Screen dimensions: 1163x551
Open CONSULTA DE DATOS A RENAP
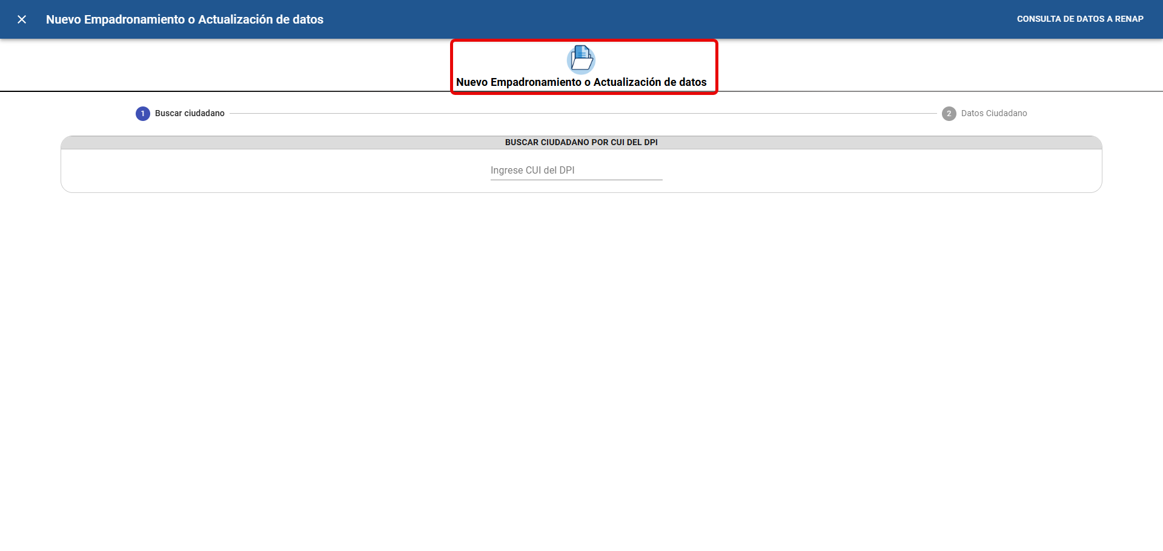click(x=1080, y=19)
